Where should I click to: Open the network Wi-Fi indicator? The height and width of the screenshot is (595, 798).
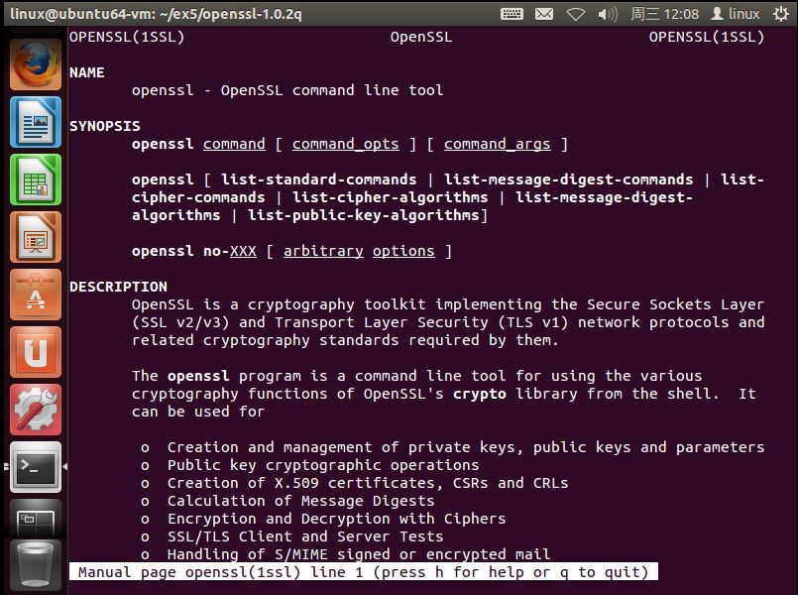coord(576,14)
